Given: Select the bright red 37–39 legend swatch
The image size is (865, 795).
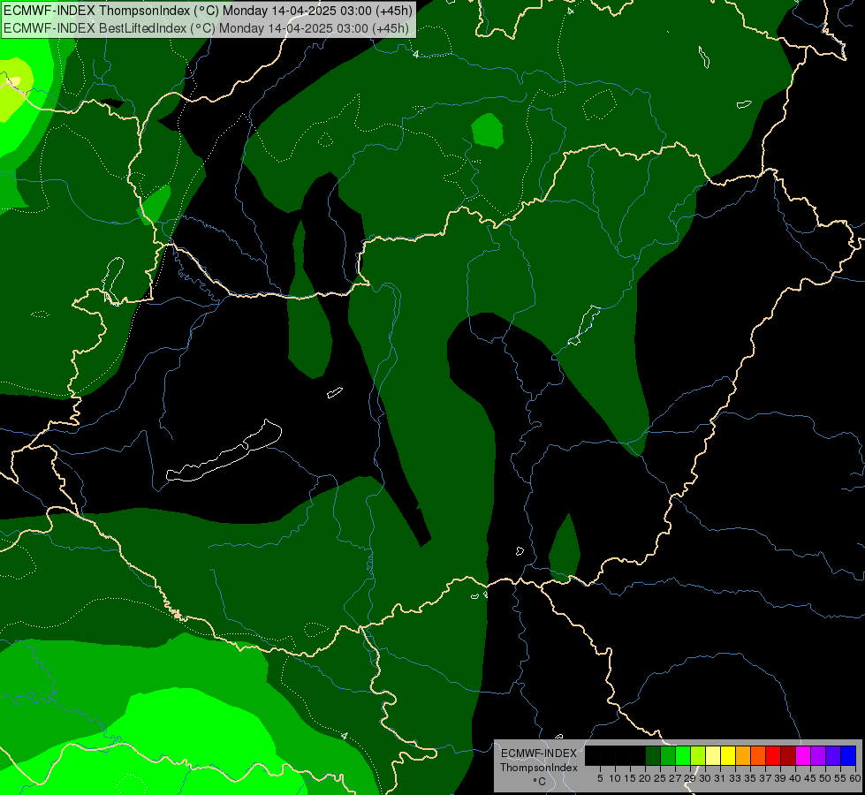Looking at the screenshot, I should tap(773, 755).
